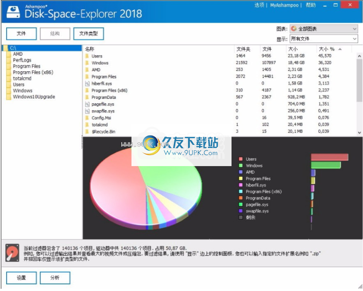The width and height of the screenshot is (363, 291).
Task: Select Users in the folder tree
Action: pyautogui.click(x=19, y=85)
